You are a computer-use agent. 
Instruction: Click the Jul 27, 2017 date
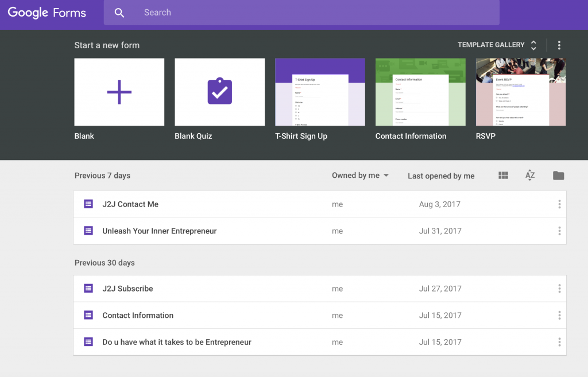pyautogui.click(x=440, y=289)
